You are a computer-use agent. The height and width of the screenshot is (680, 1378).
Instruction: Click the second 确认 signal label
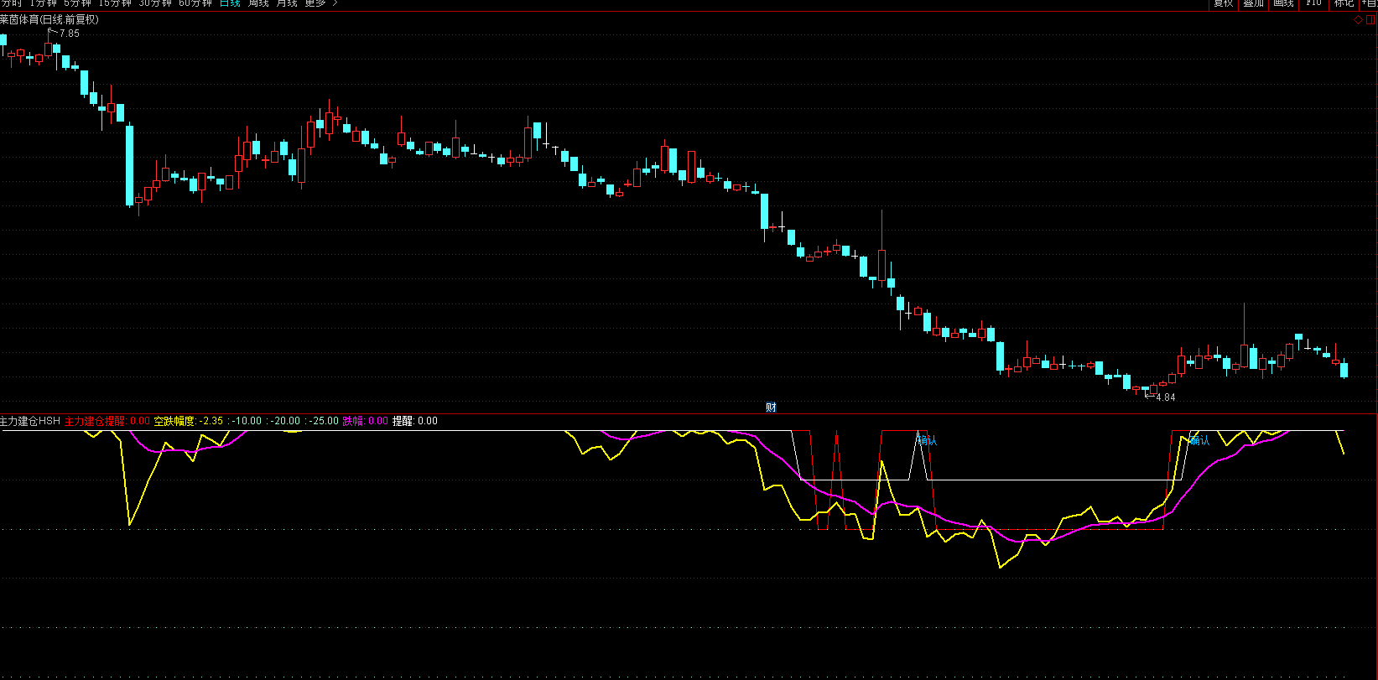click(1199, 441)
